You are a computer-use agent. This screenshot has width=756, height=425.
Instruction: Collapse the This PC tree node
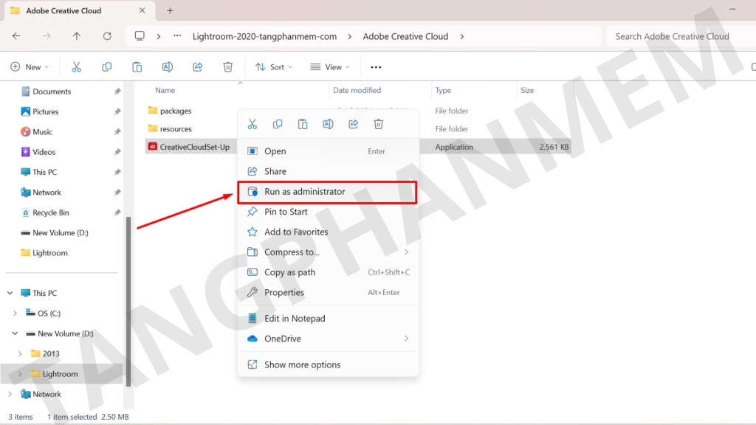click(x=10, y=293)
